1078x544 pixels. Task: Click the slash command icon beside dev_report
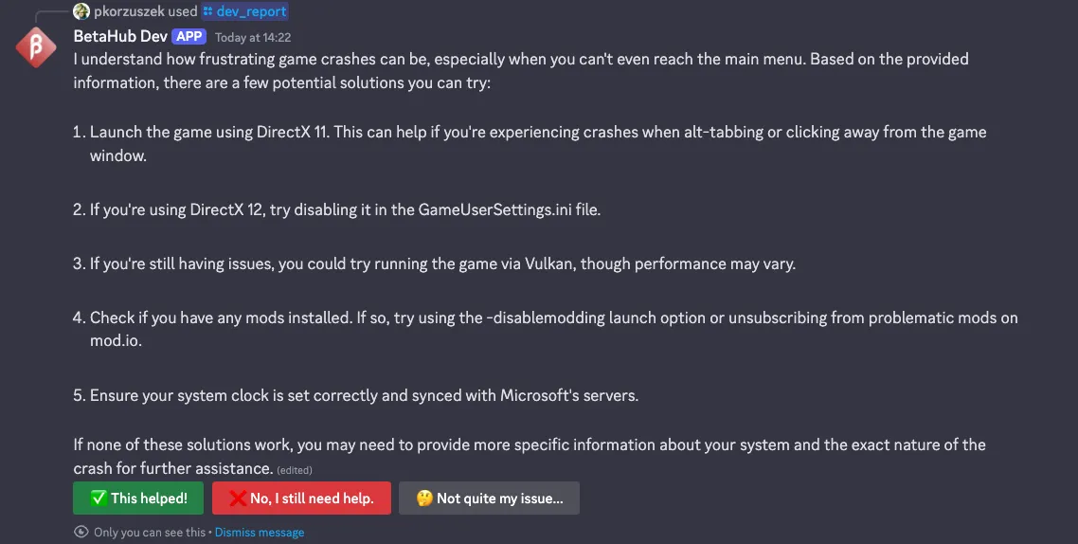click(208, 11)
